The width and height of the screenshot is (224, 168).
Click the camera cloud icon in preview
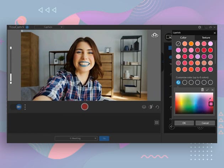(x=155, y=35)
